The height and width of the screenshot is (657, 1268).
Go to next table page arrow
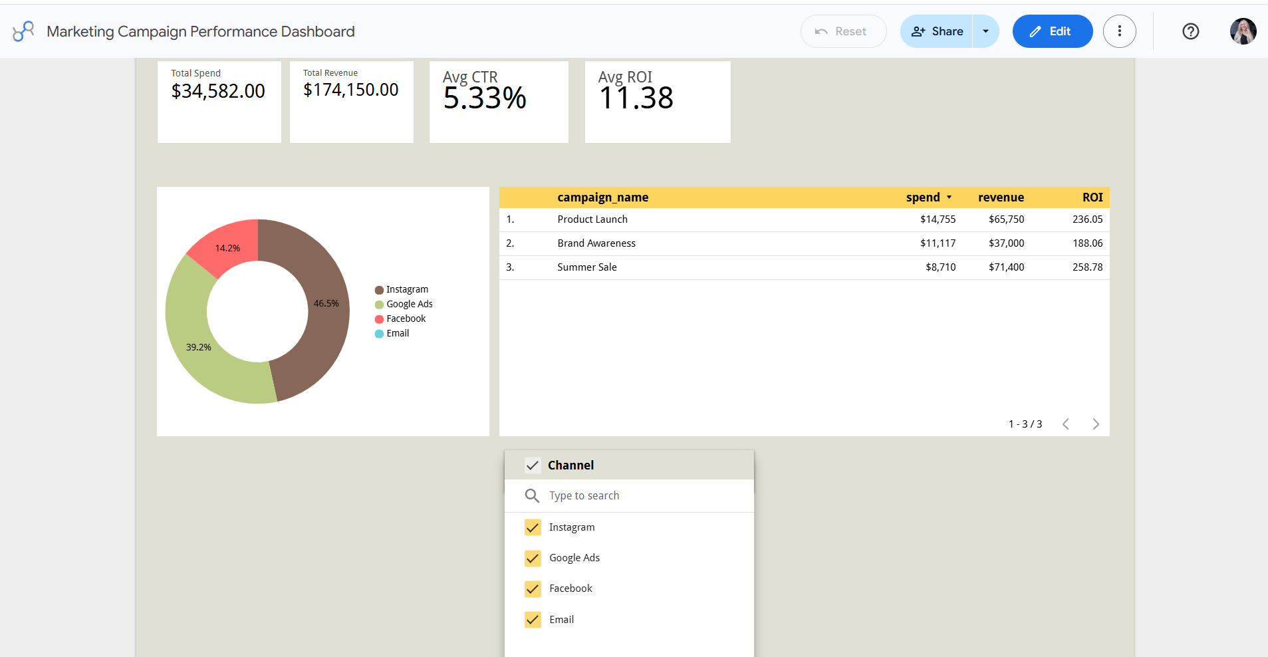pos(1096,424)
